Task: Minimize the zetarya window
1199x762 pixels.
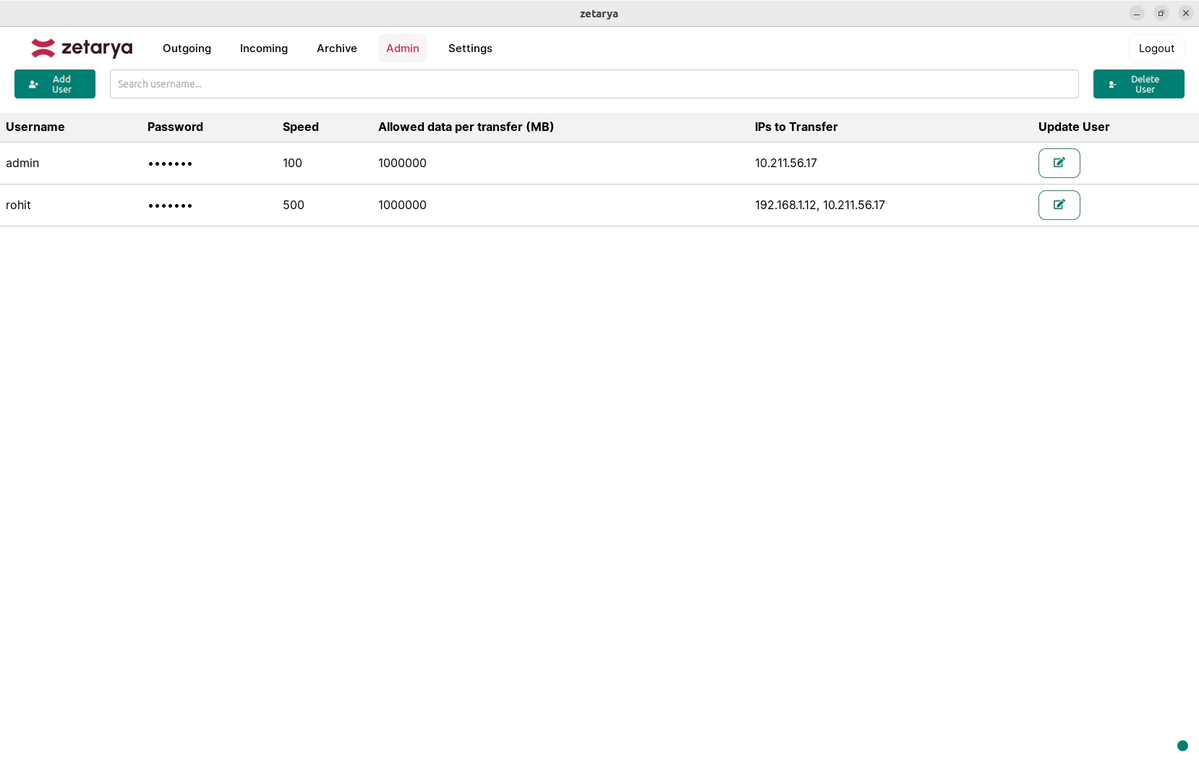Action: point(1136,13)
